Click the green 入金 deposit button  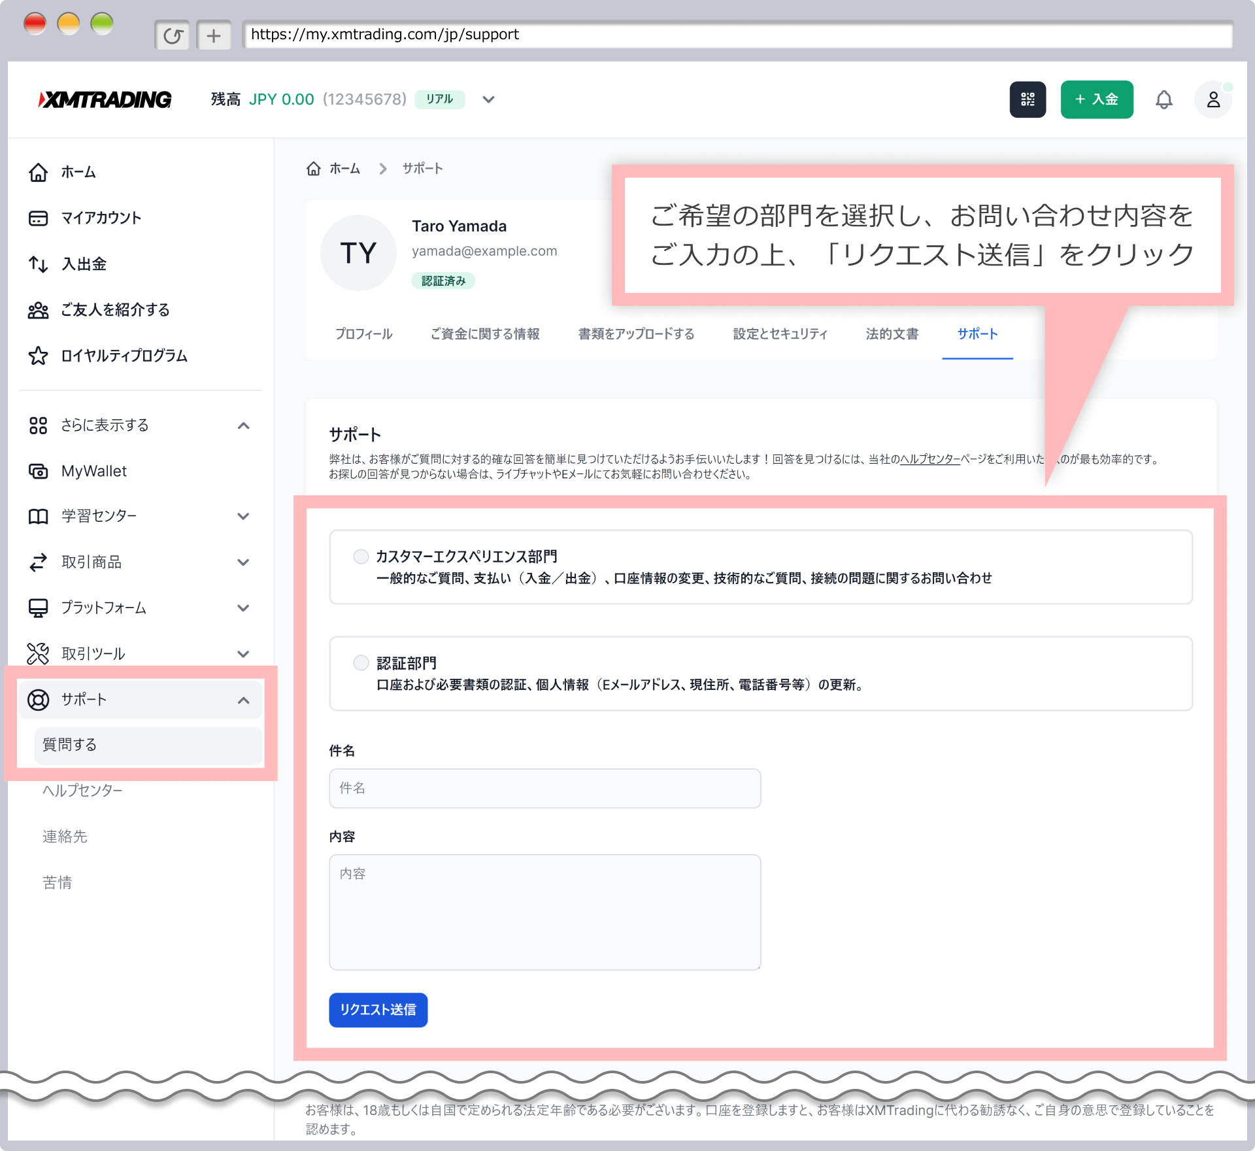pyautogui.click(x=1096, y=99)
